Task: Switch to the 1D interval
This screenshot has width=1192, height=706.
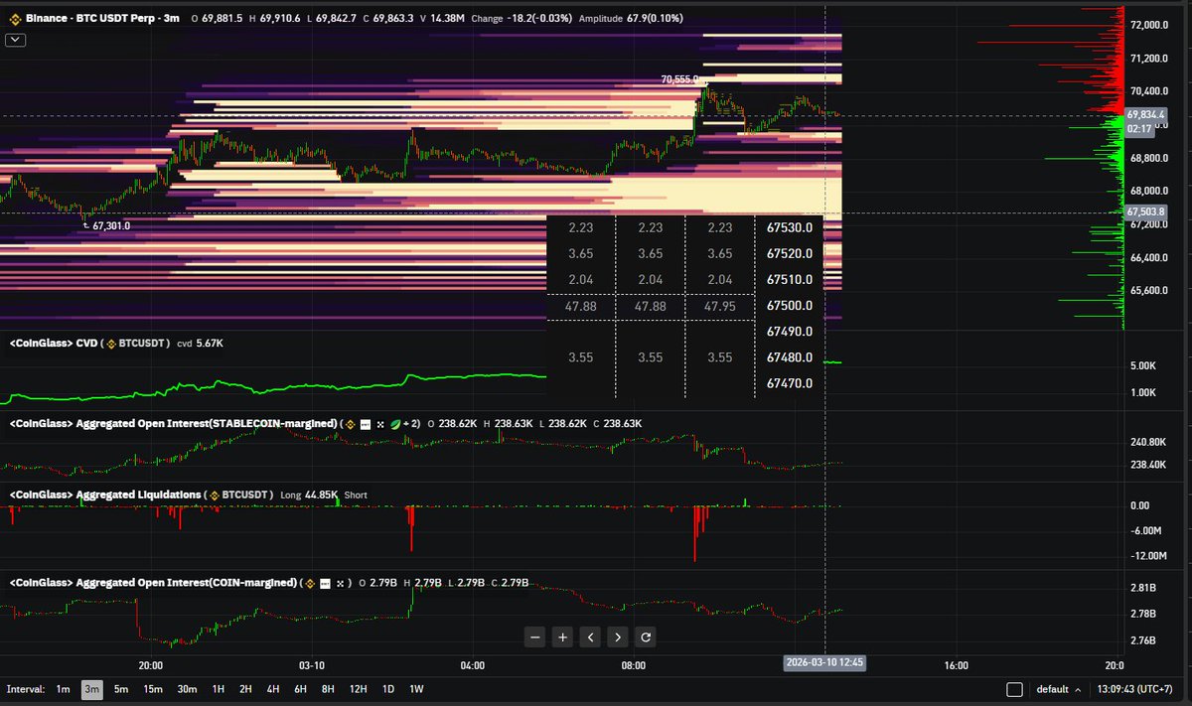Action: tap(387, 688)
